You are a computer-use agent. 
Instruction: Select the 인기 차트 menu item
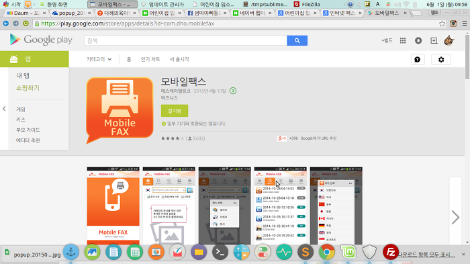click(150, 59)
